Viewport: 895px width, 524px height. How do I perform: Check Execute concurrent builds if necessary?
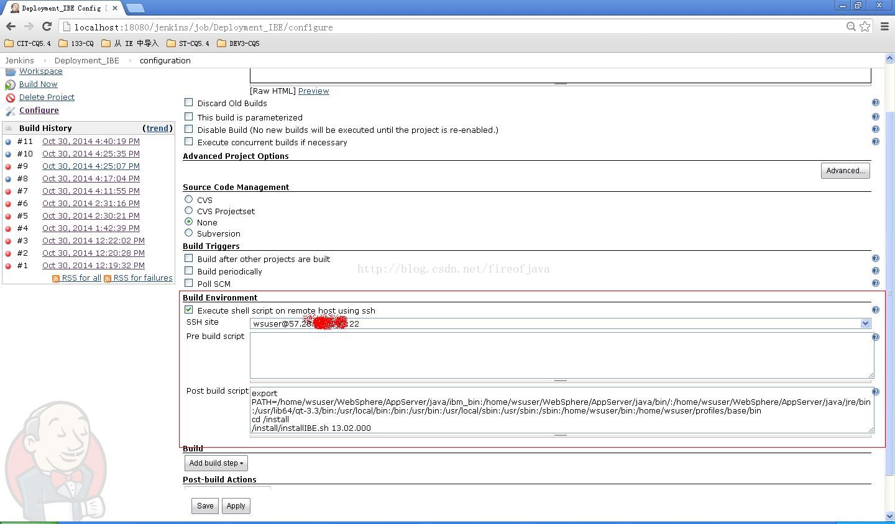click(189, 142)
